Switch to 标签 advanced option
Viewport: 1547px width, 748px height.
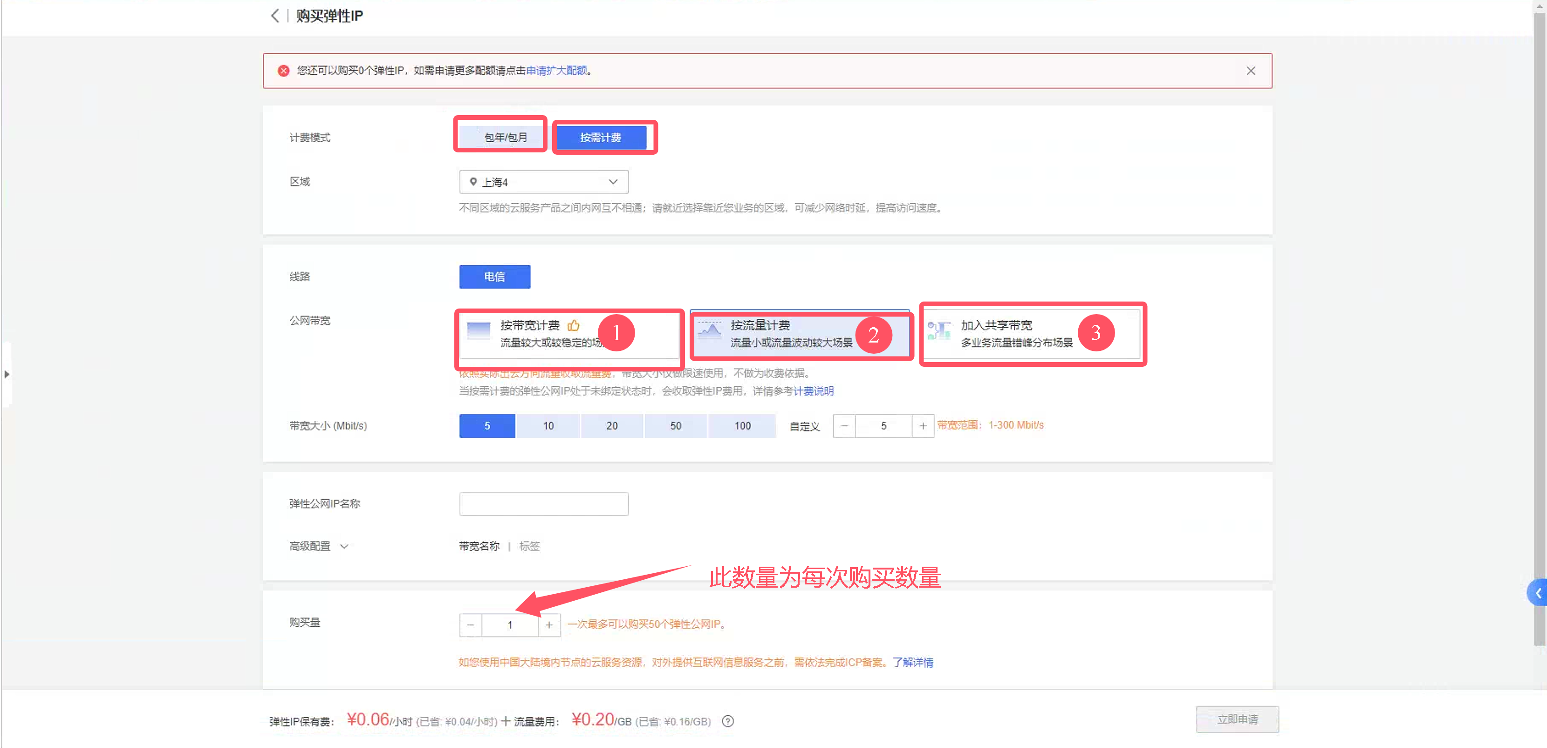point(530,546)
